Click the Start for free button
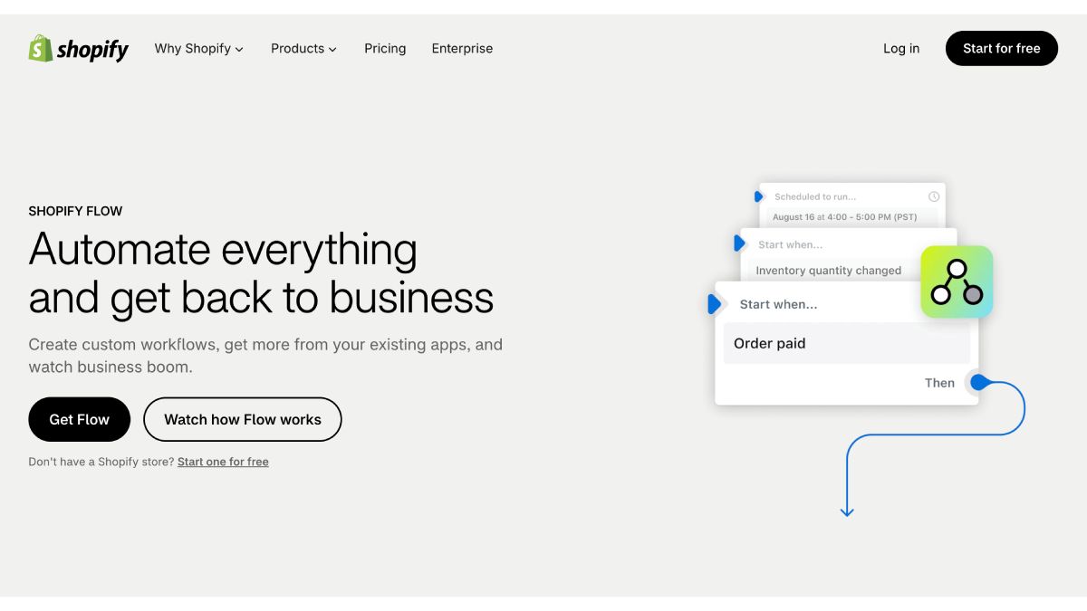Viewport: 1087px width, 611px height. pos(1002,49)
